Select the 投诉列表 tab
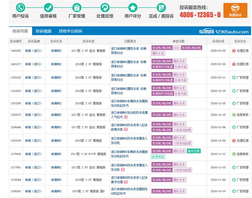 [21, 31]
